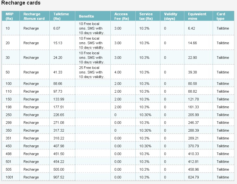Click the Recharge cards heading
Image resolution: width=237 pixels, height=184 pixels.
click(x=21, y=3)
